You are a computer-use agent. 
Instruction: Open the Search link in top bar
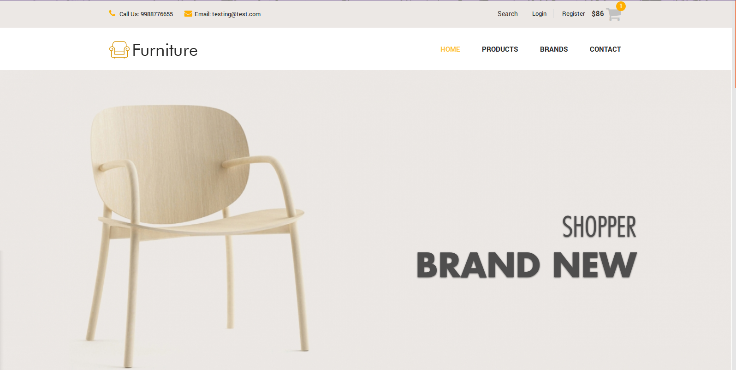[507, 14]
